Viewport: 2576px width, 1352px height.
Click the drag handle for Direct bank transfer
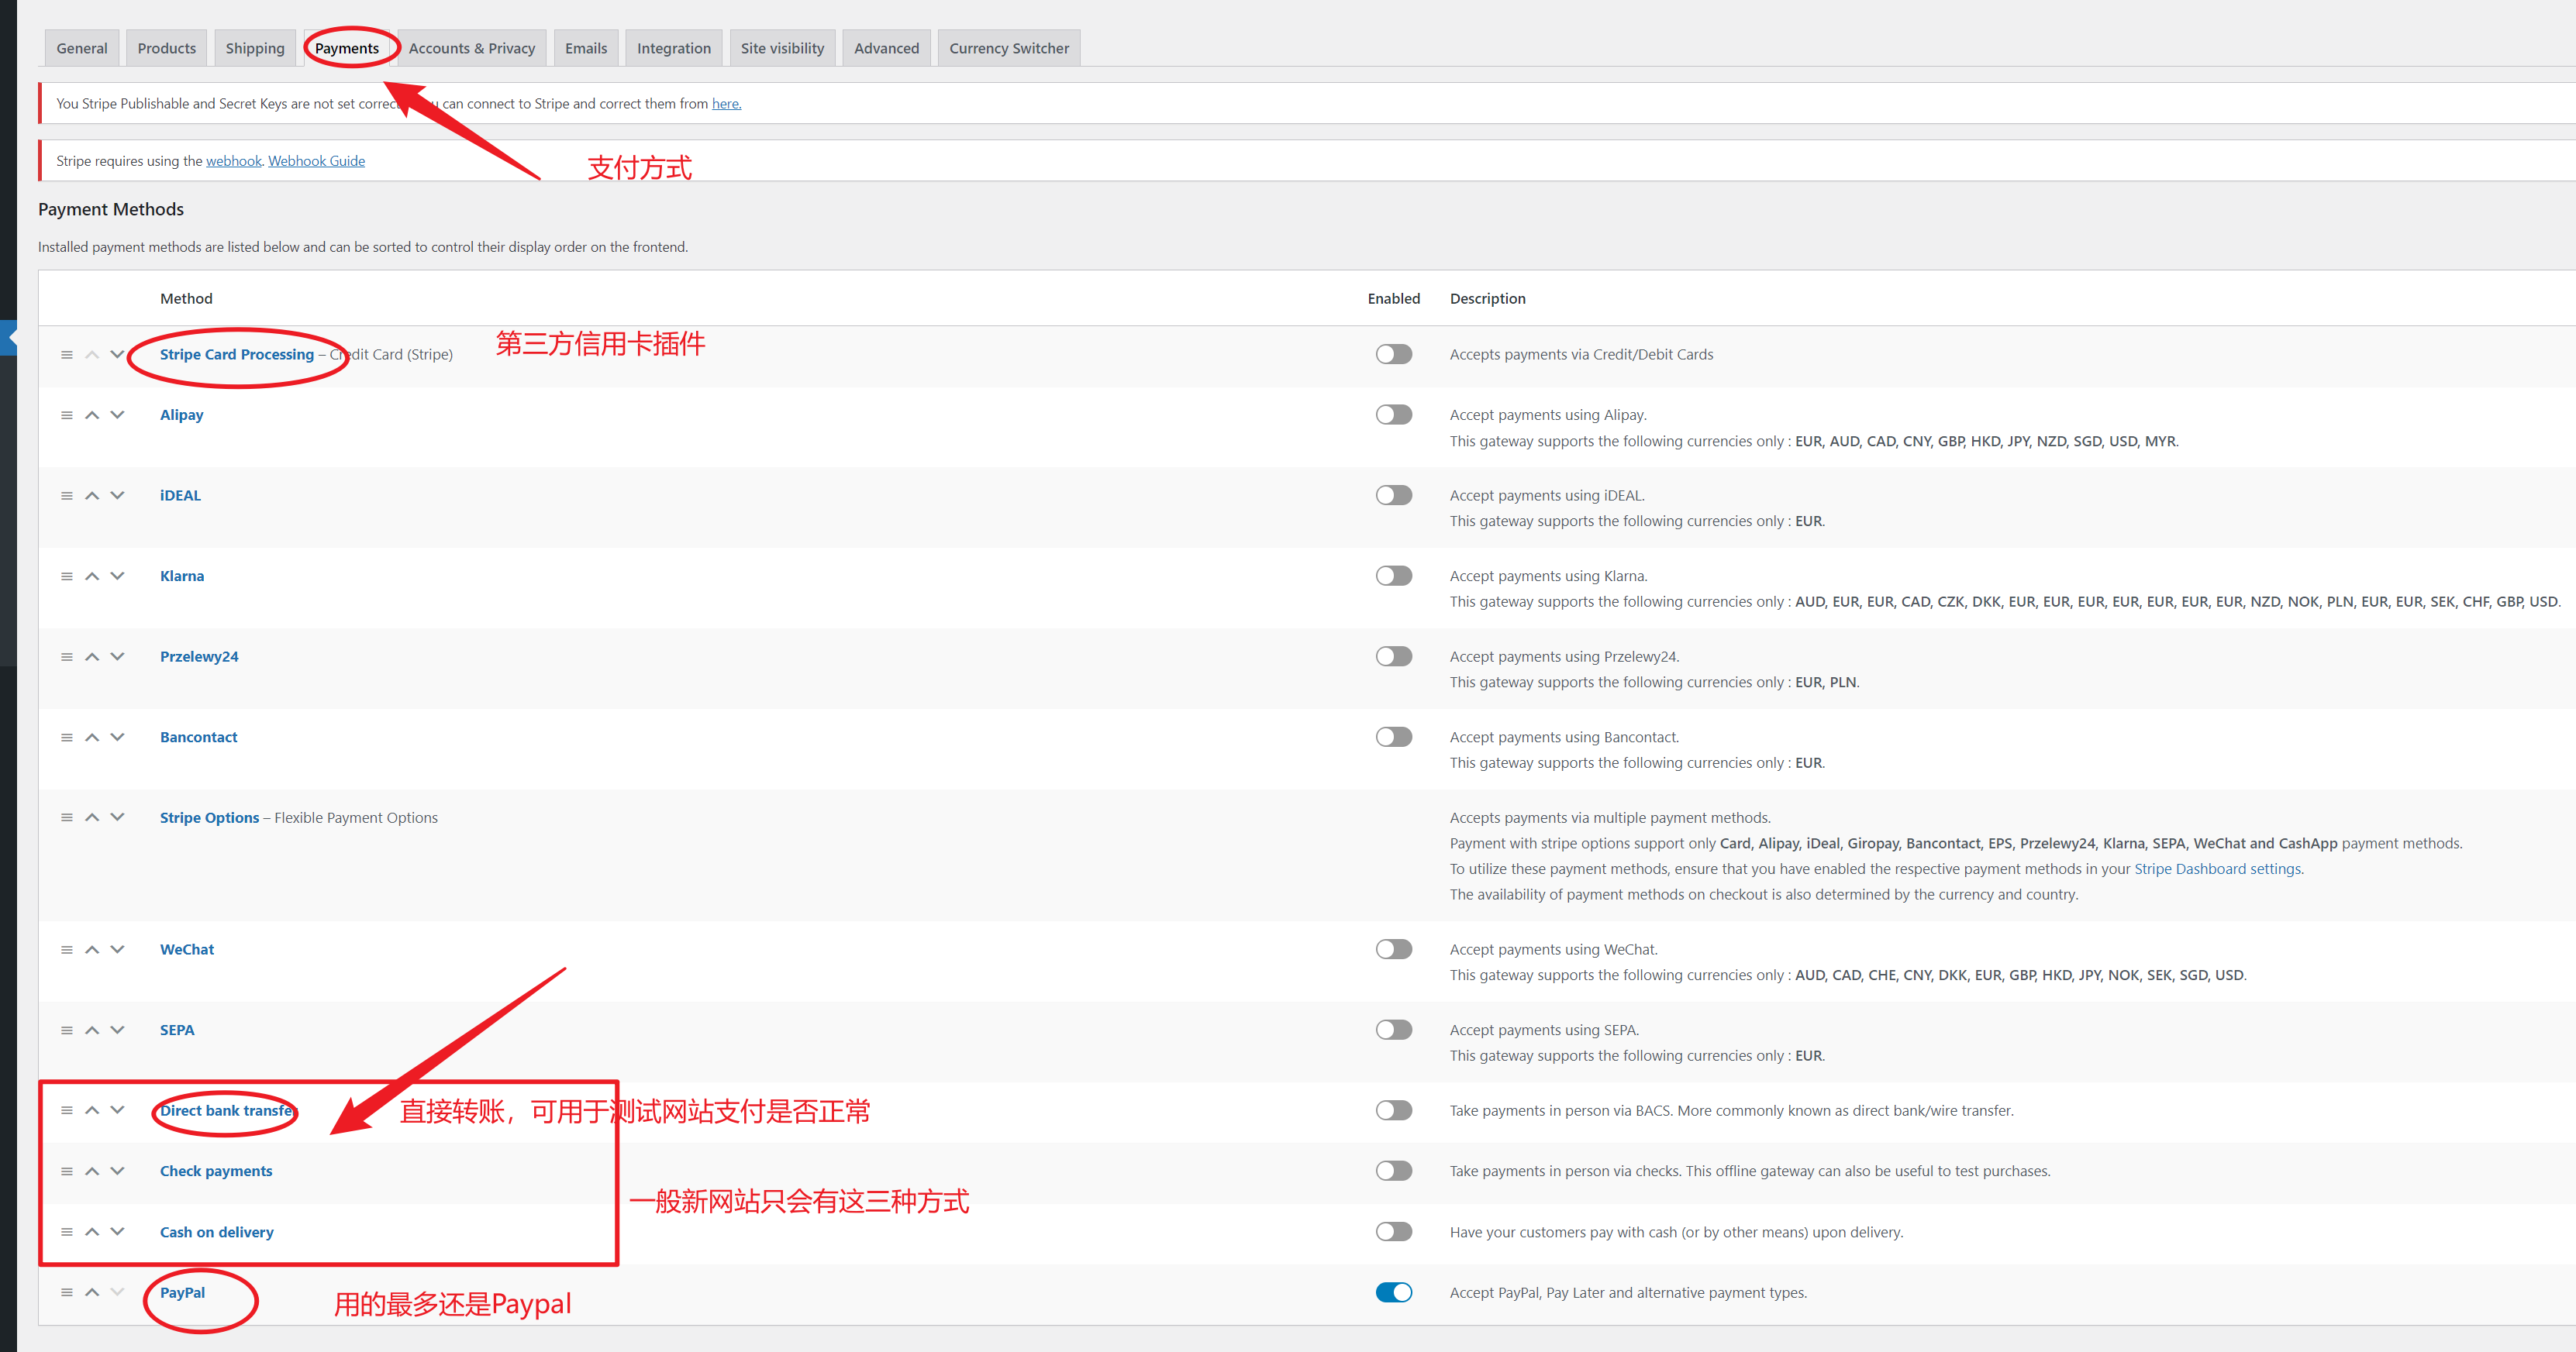[x=67, y=1110]
